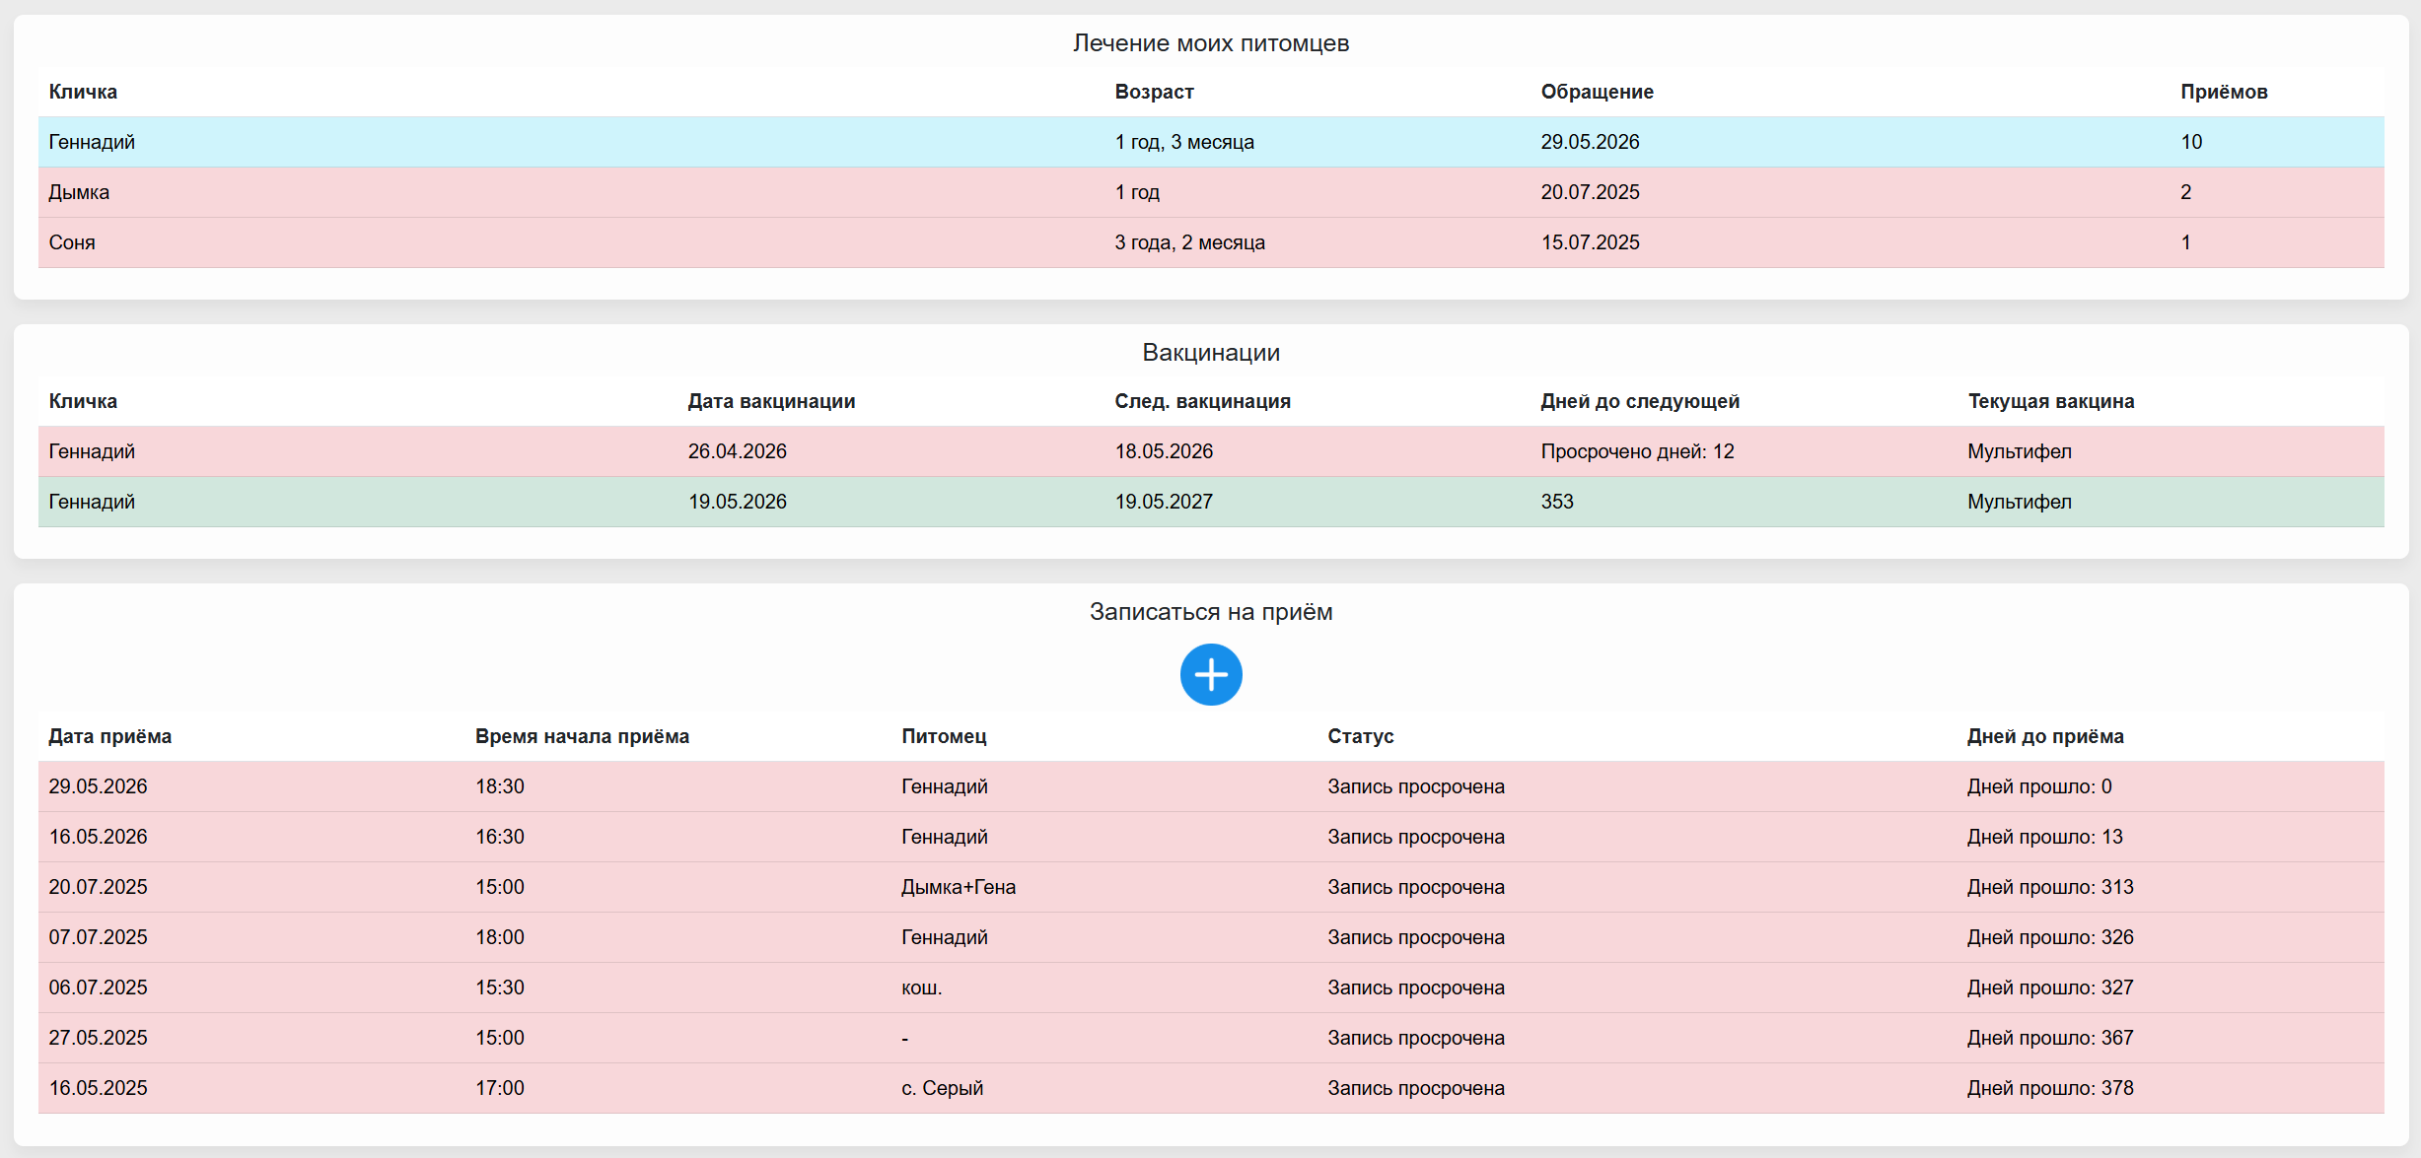Click the Дней до приёма column header
The image size is (2421, 1158).
pos(2045,736)
